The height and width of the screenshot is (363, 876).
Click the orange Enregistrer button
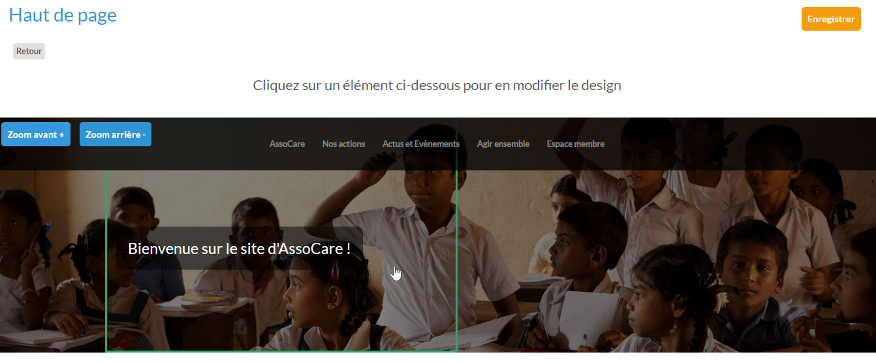coord(831,19)
